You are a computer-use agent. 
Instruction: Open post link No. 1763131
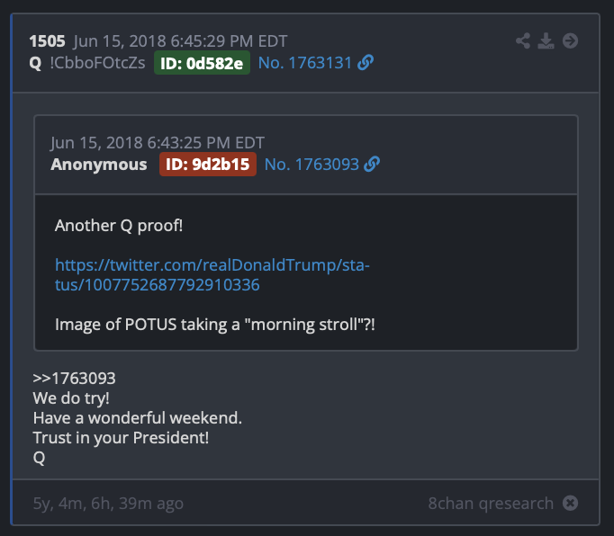[305, 63]
